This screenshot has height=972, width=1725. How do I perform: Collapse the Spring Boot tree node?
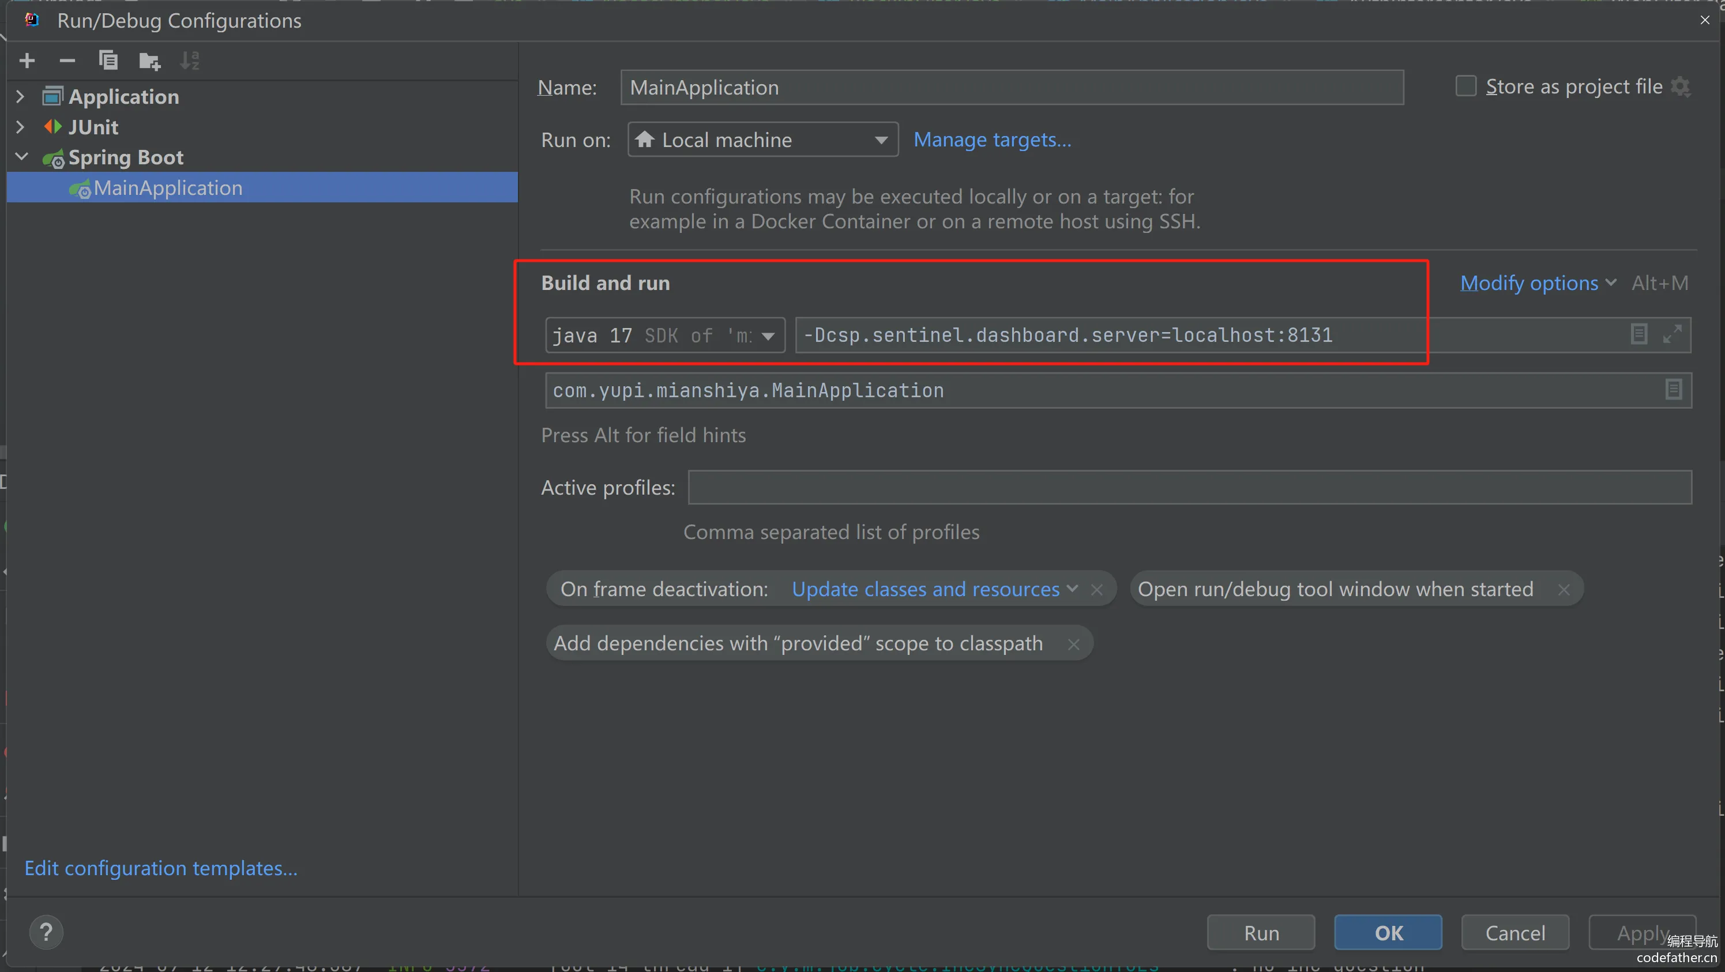pyautogui.click(x=21, y=157)
